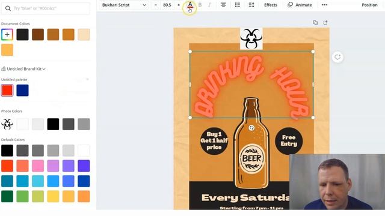Image resolution: width=385 pixels, height=216 pixels.
Task: Click the comment refresh bubble icon
Action: coord(337,58)
